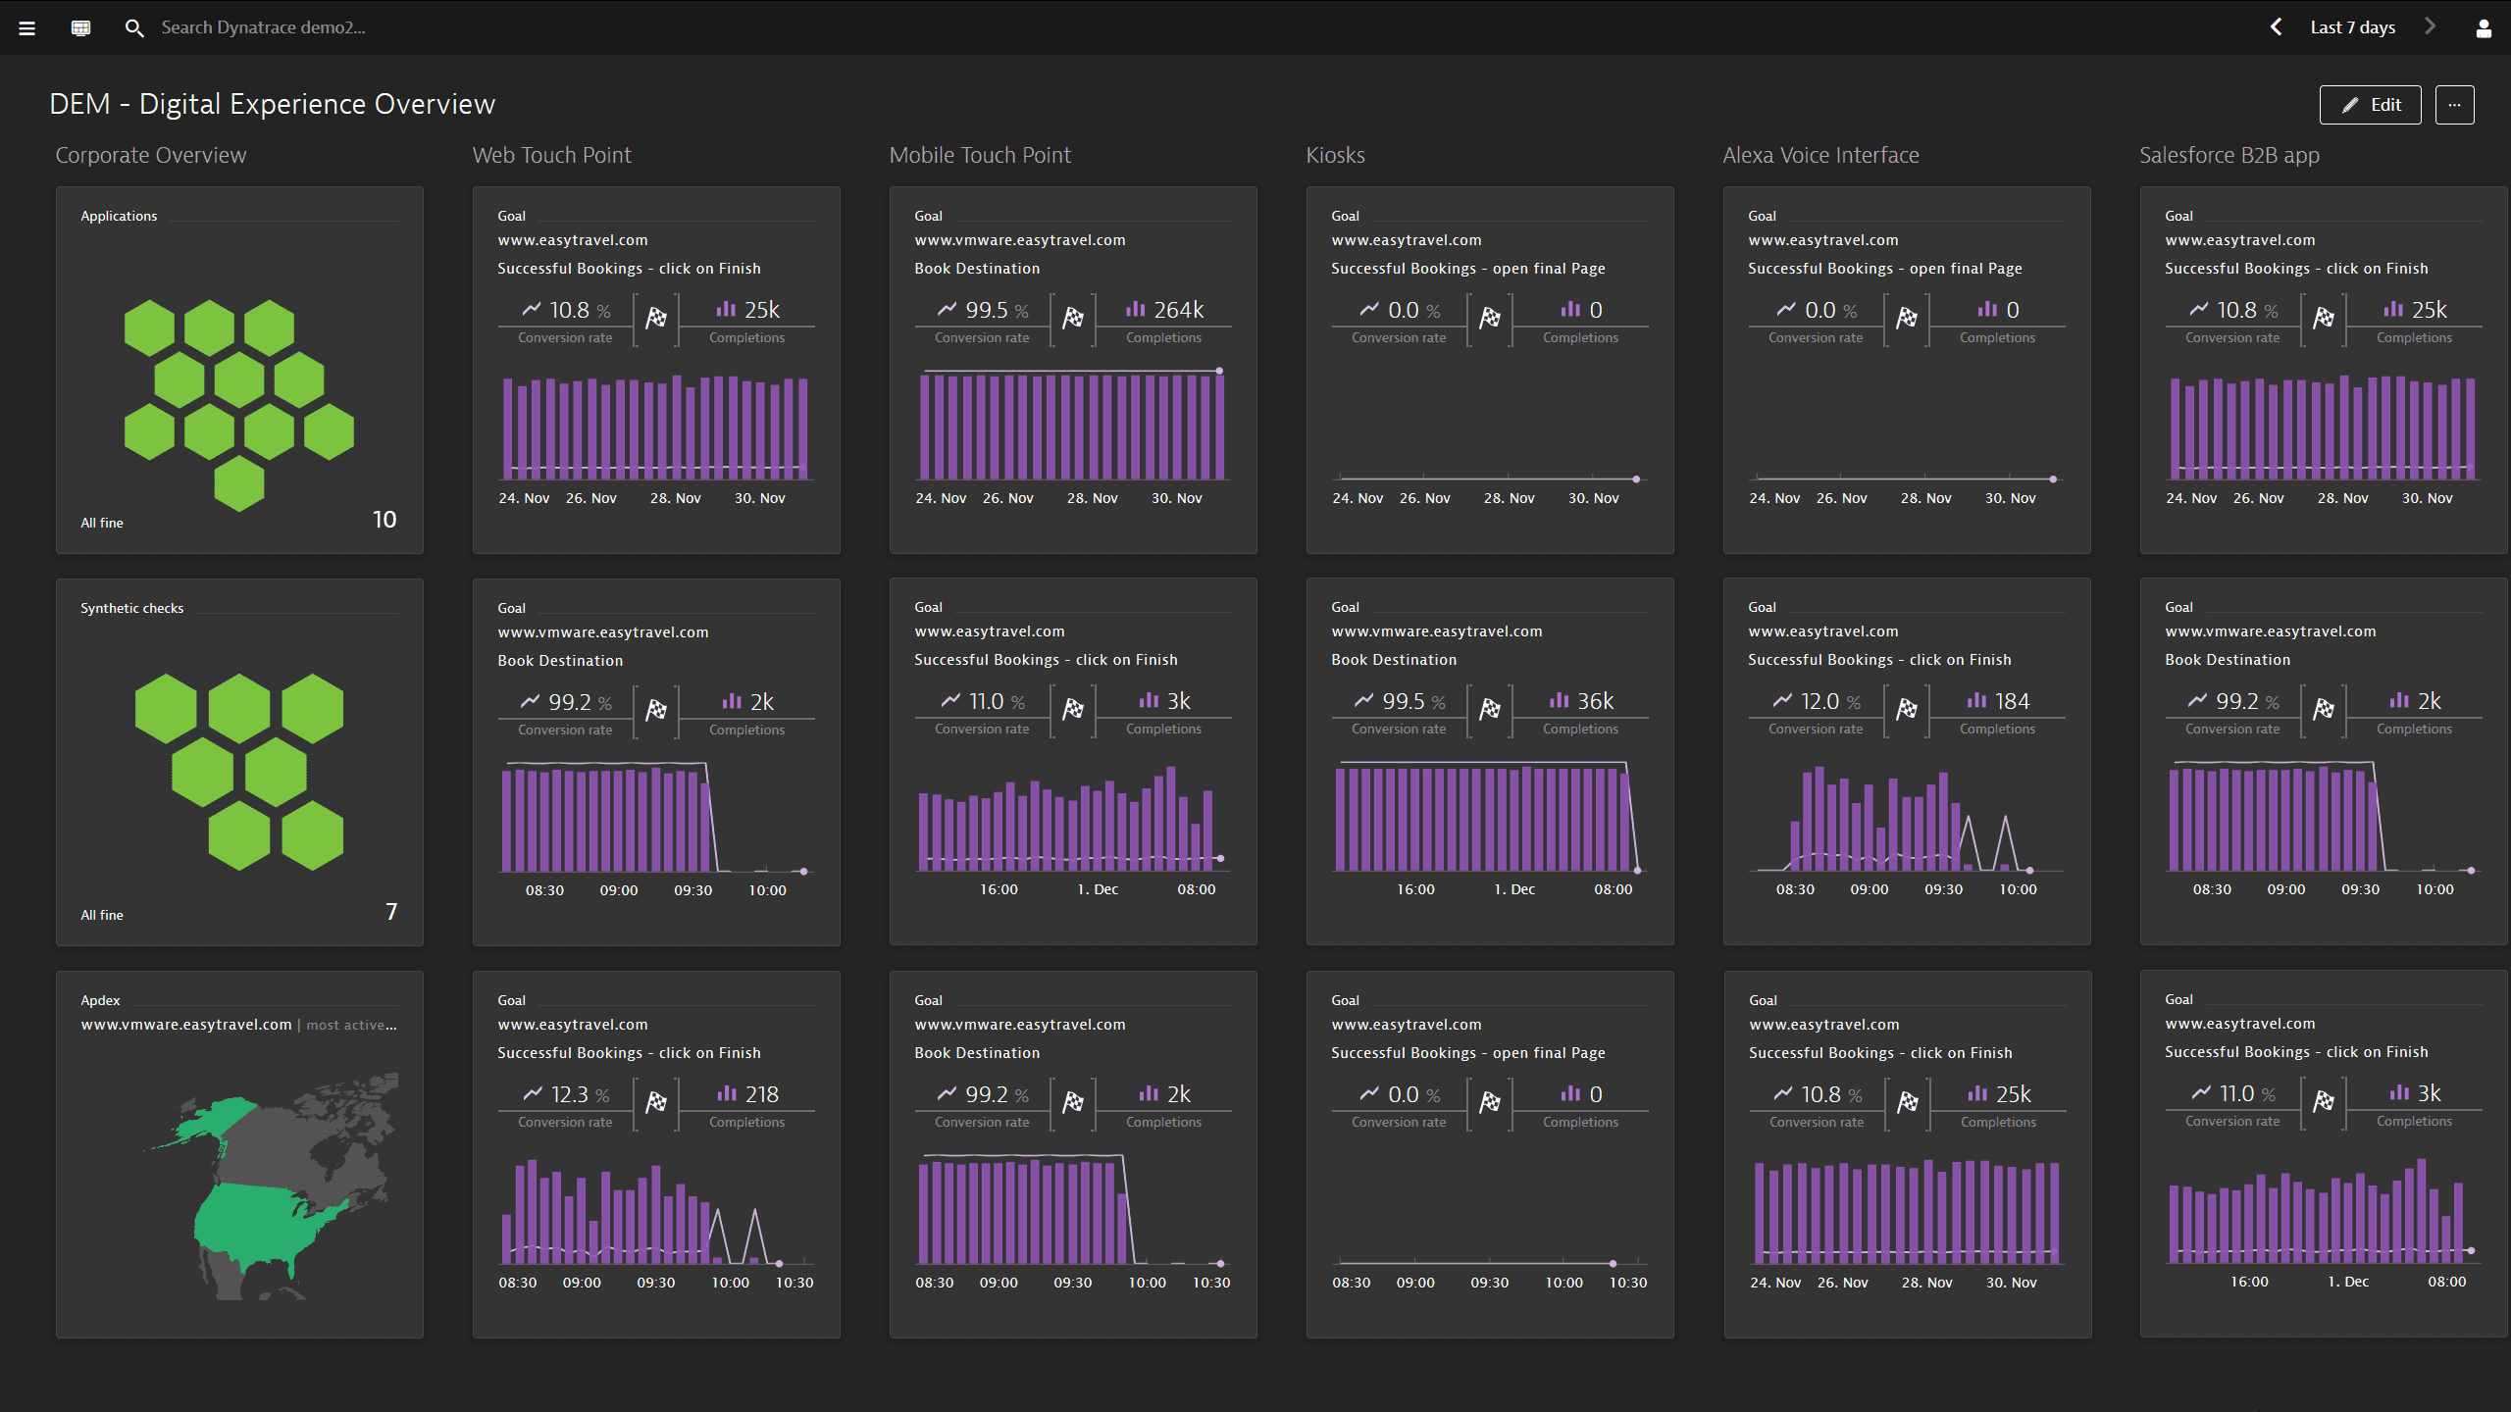Click the goal flag icon in 218 completions tile
Image resolution: width=2511 pixels, height=1412 pixels.
[x=656, y=1102]
